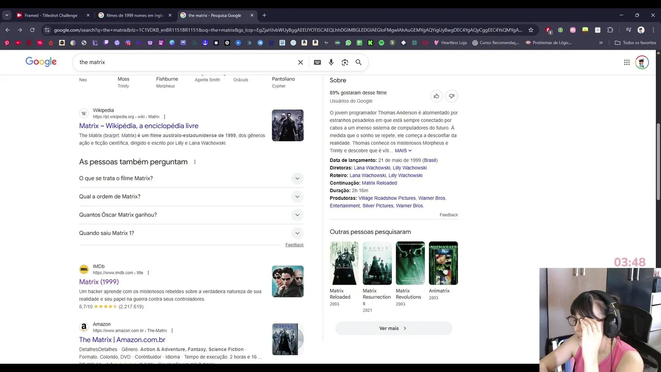
Task: Click the Brasil release date link
Action: point(430,160)
